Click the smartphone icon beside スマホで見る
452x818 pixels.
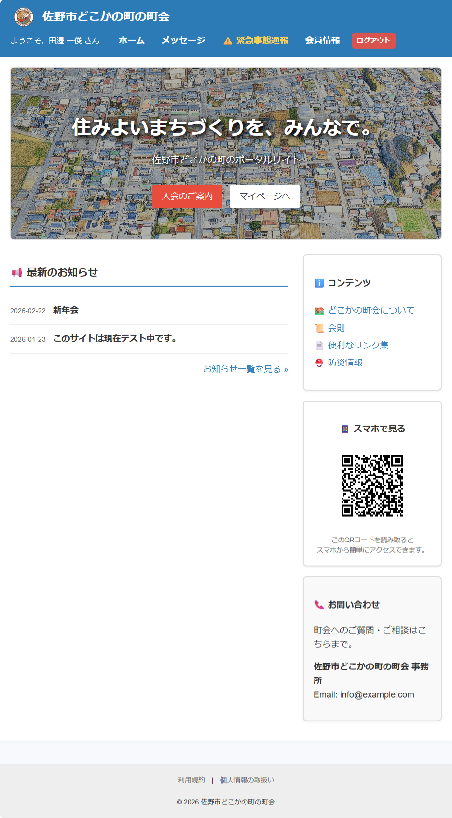coord(345,429)
